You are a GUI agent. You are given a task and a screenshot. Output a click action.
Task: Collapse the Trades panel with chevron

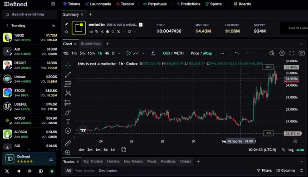click(x=301, y=162)
